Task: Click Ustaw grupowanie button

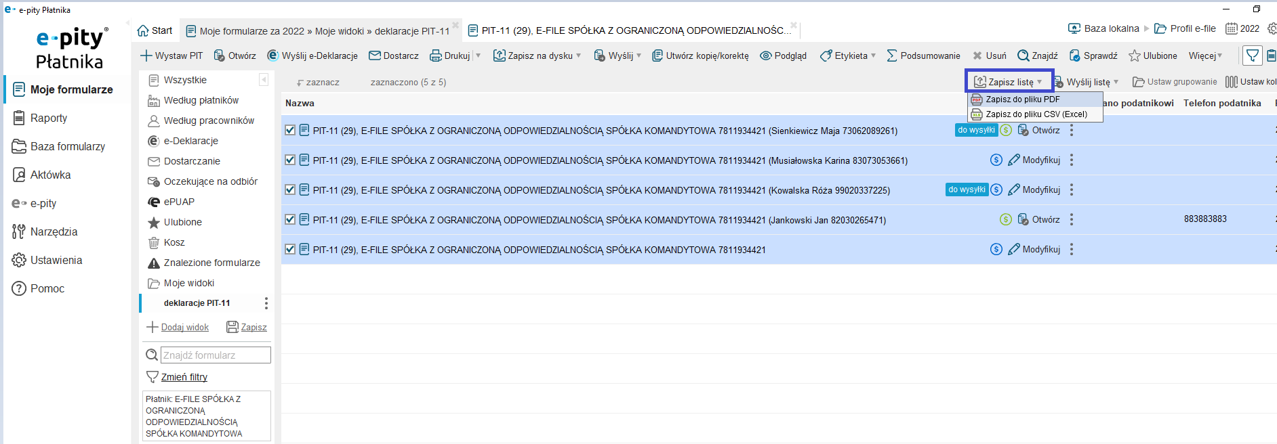Action: (1175, 82)
